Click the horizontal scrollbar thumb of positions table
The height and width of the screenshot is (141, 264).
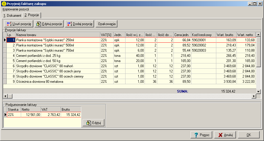[10, 96]
